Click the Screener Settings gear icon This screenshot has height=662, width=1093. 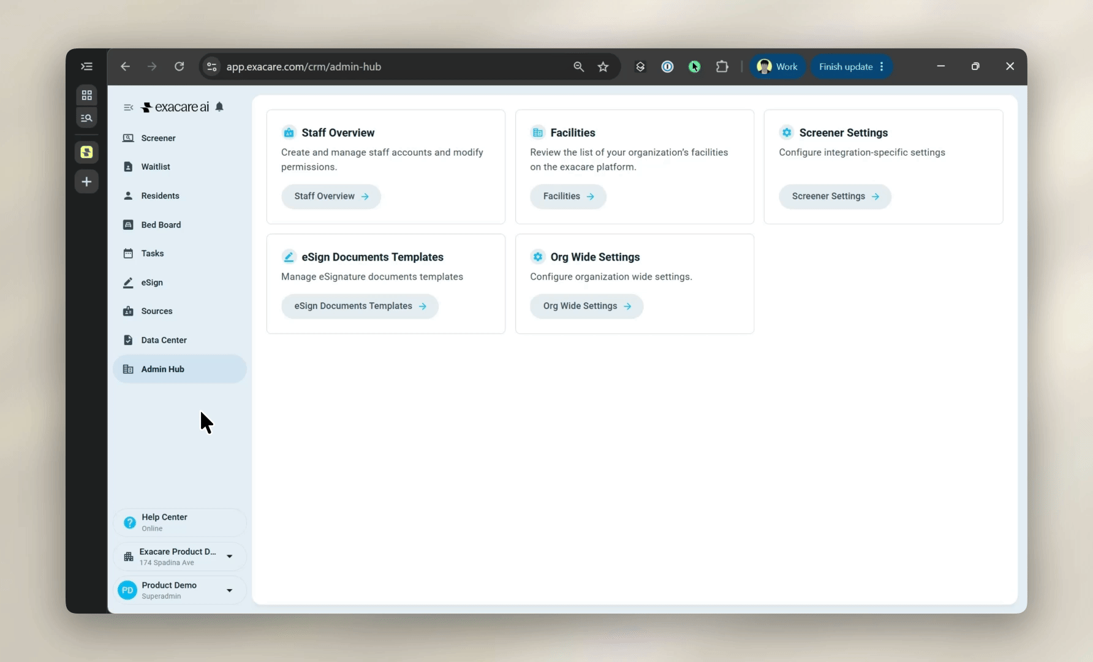click(x=787, y=132)
